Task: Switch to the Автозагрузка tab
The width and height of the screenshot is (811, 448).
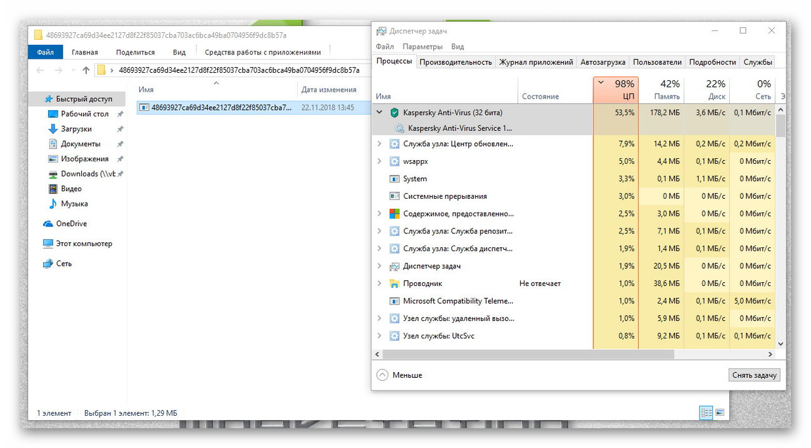Action: click(x=603, y=62)
